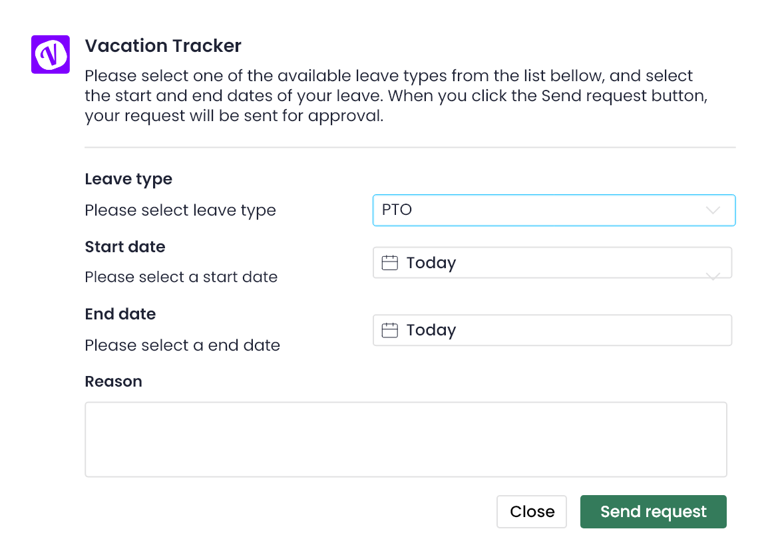Click the calendar icon in End date field
The width and height of the screenshot is (772, 551).
pyautogui.click(x=389, y=330)
